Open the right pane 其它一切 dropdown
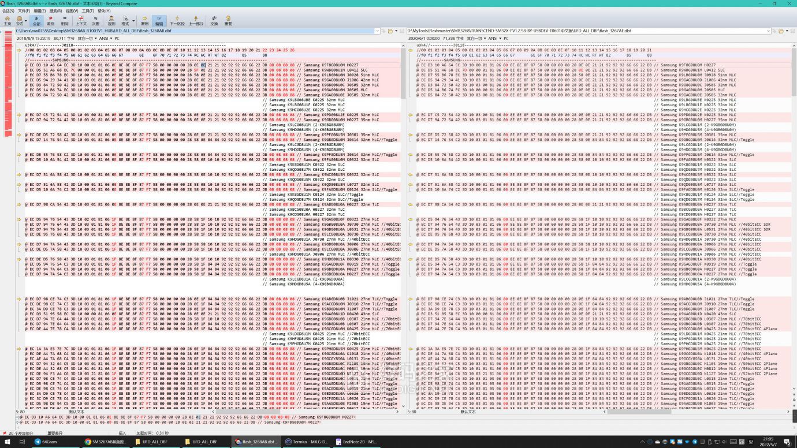797x448 pixels. click(476, 39)
